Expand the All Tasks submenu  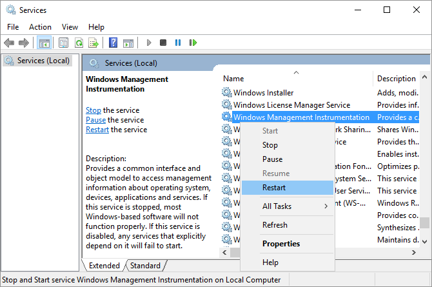click(287, 206)
